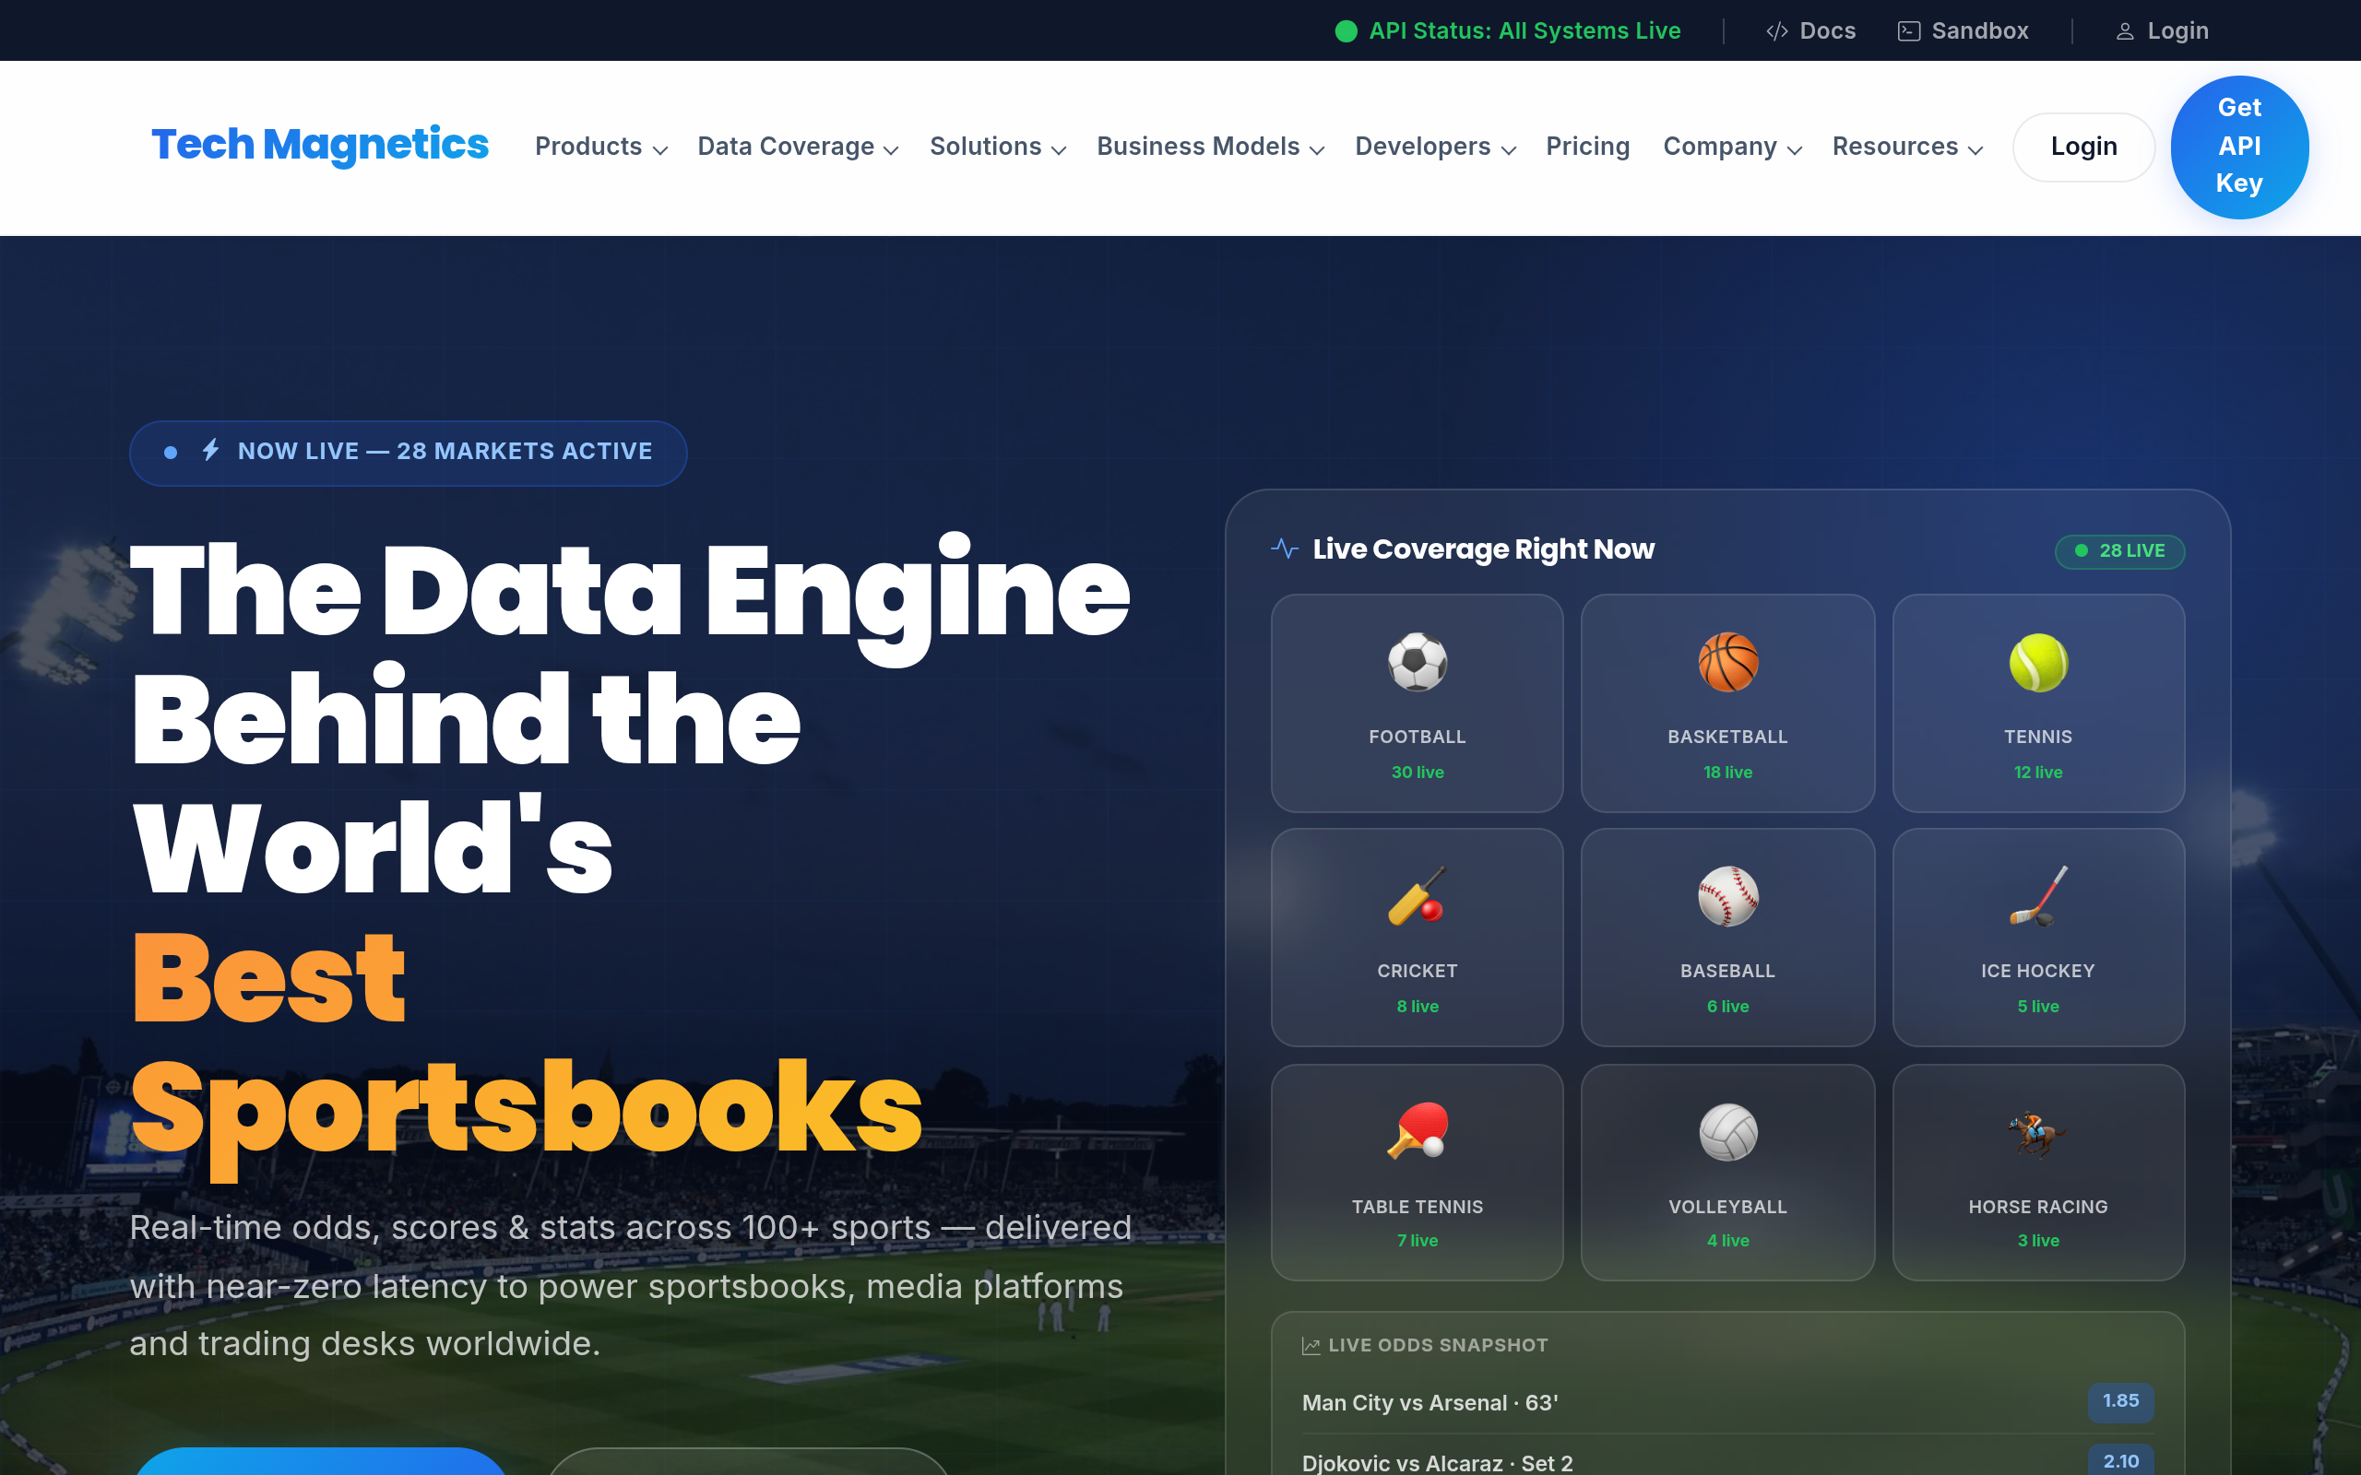Screen dimensions: 2361x1475
Task: Click the user icon beside top Login
Action: 2124,31
